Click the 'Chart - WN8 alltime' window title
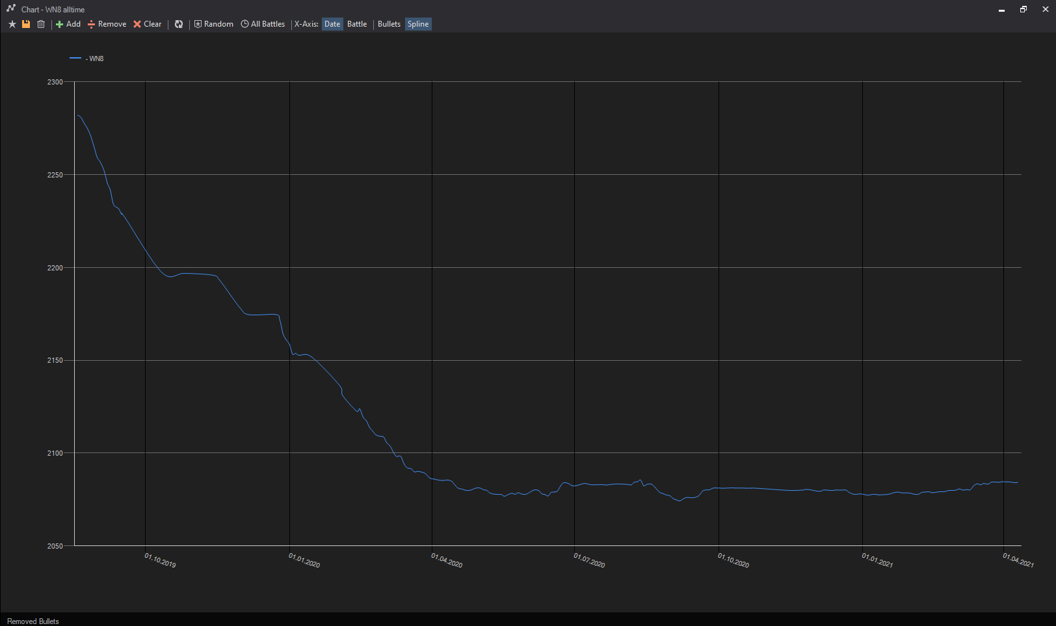The image size is (1056, 626). pos(53,10)
